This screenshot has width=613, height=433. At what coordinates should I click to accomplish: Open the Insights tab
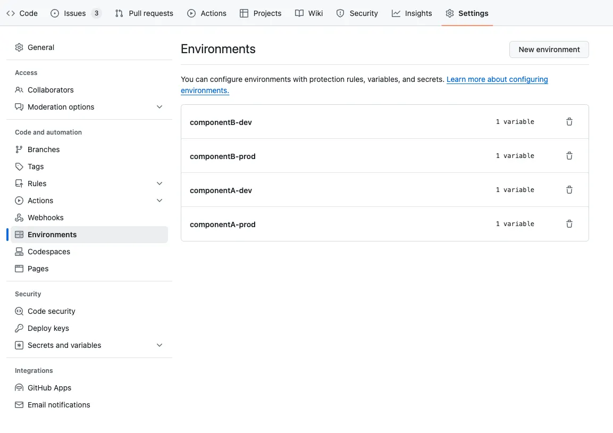tap(412, 13)
